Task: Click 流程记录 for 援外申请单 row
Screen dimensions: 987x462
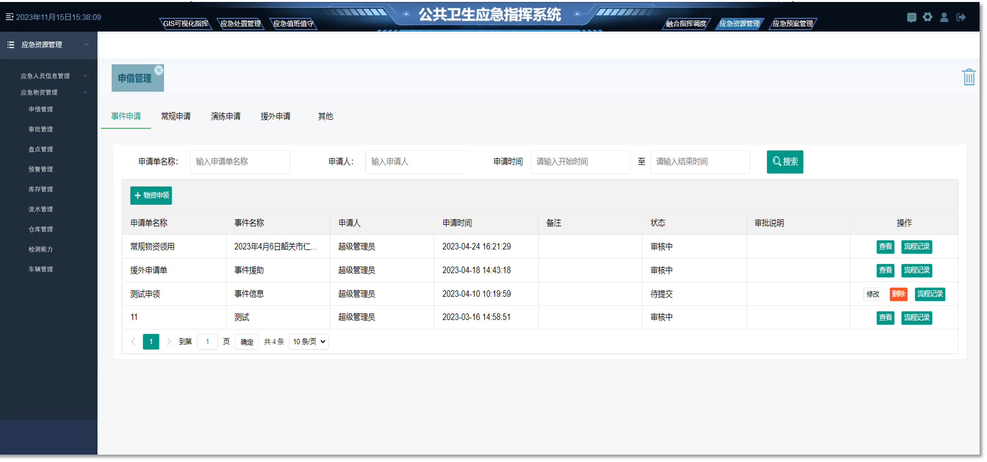Action: (917, 270)
